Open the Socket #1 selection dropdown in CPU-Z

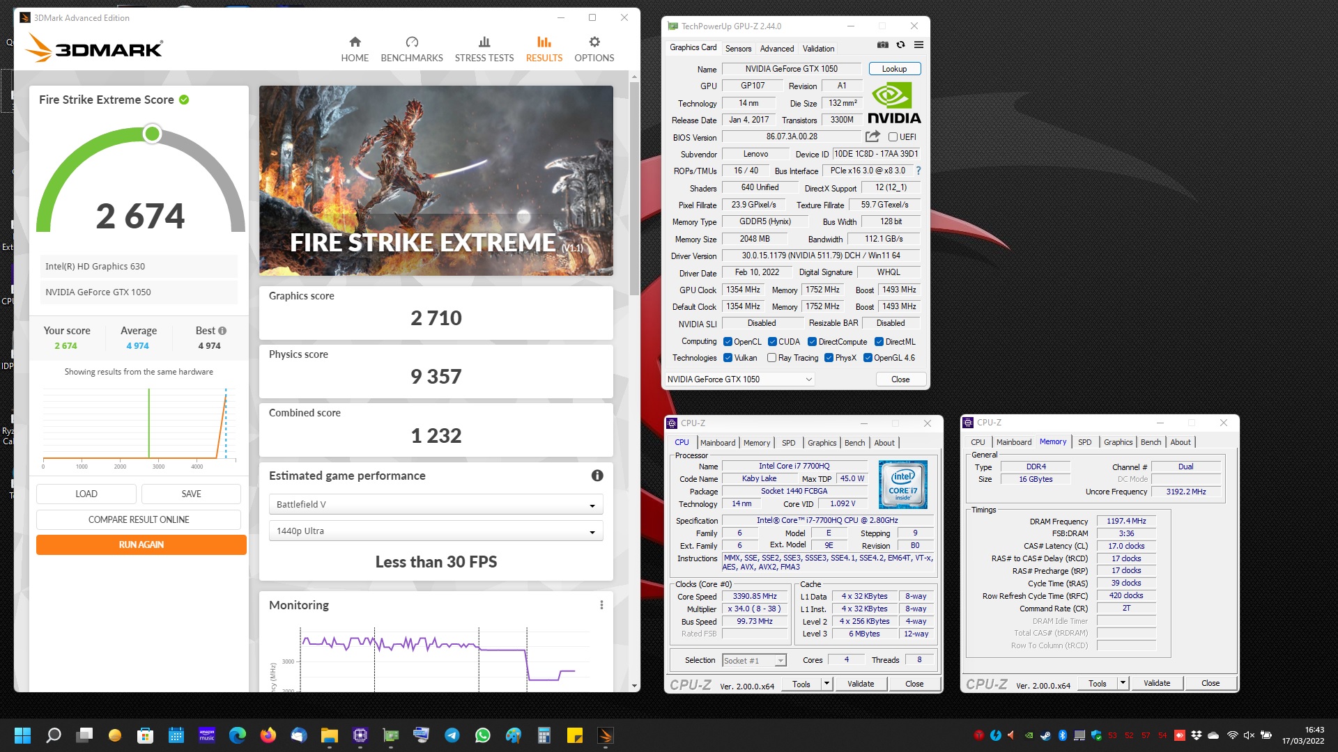(x=754, y=660)
